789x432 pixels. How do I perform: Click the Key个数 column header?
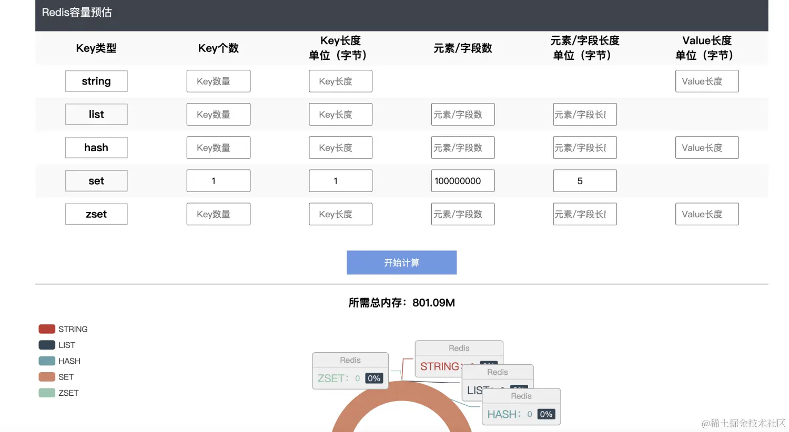point(218,48)
